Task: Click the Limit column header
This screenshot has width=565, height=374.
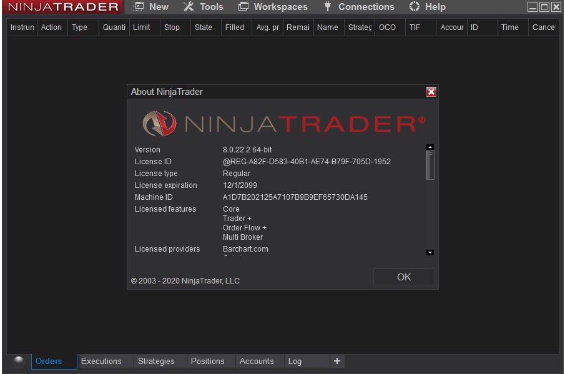Action: coord(144,27)
